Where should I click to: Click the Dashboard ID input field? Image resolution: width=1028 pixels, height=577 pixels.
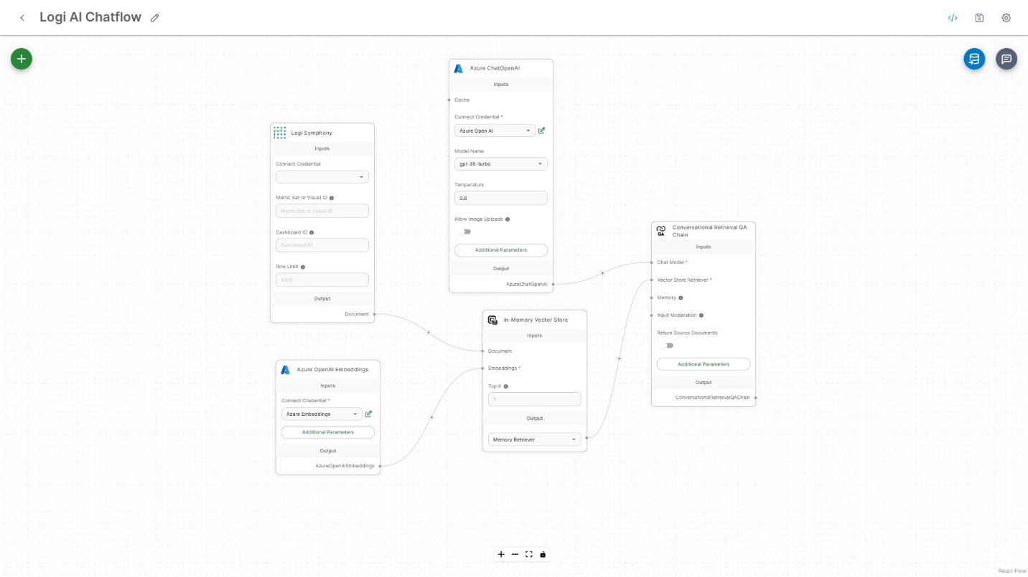click(x=322, y=245)
